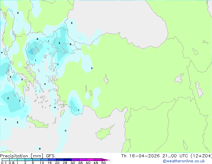212x164 pixels.
Task: Click the palest cyan 0.1–0.5 mm legend swatch
Action: click(x=6, y=160)
